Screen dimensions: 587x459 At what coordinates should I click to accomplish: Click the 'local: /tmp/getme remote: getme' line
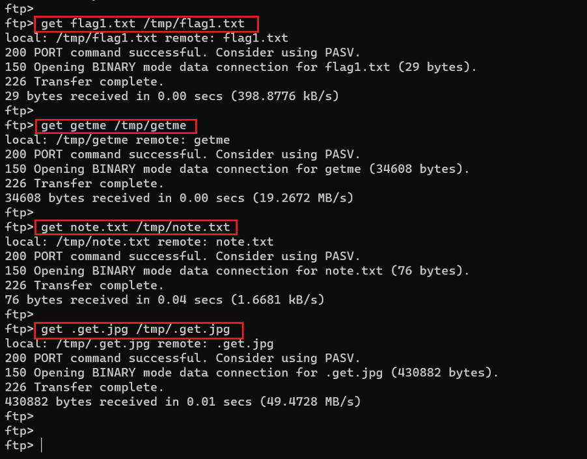pos(117,140)
